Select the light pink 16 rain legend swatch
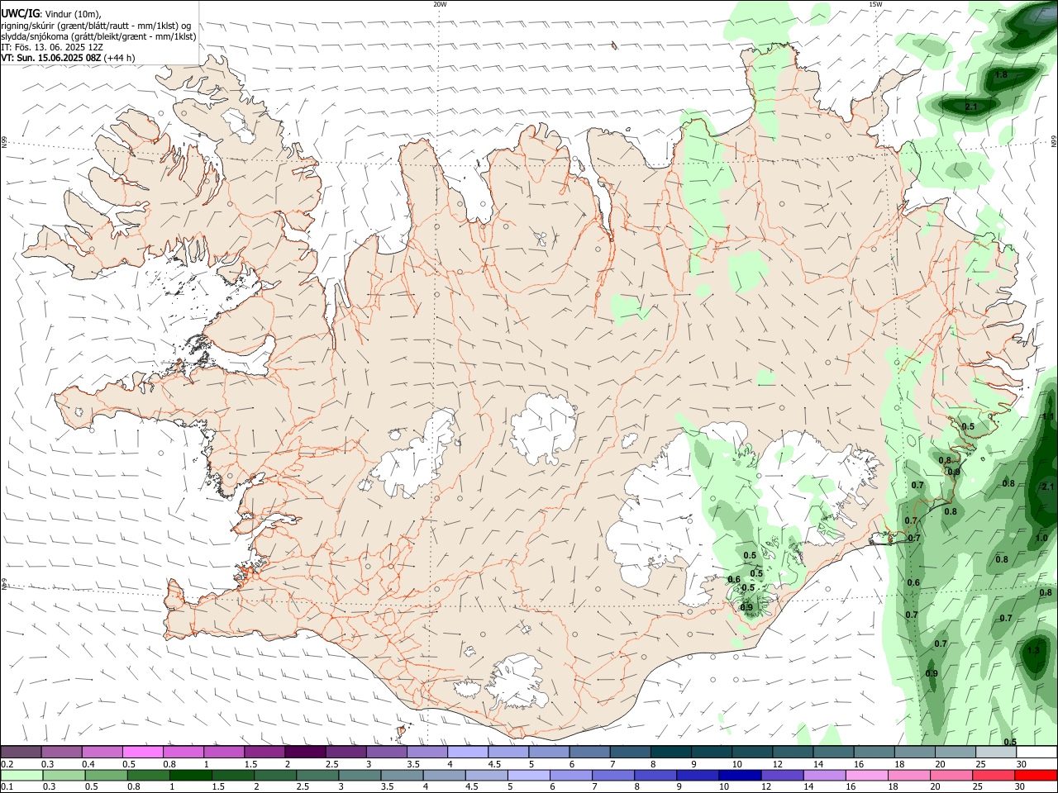Image resolution: width=1058 pixels, height=793 pixels. pos(868,776)
